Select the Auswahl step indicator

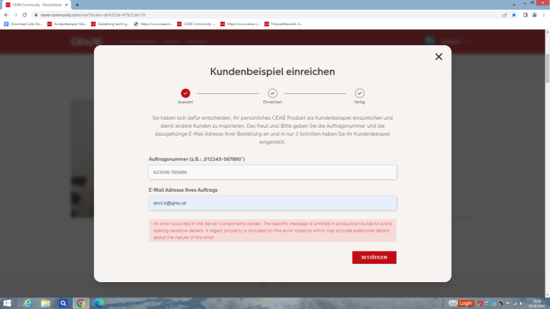click(x=185, y=93)
